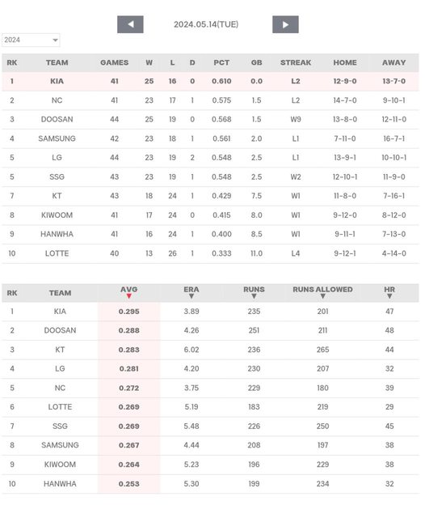Sort stats by RUNS arrow
Viewport: 425px width, 518px height.
point(254,296)
